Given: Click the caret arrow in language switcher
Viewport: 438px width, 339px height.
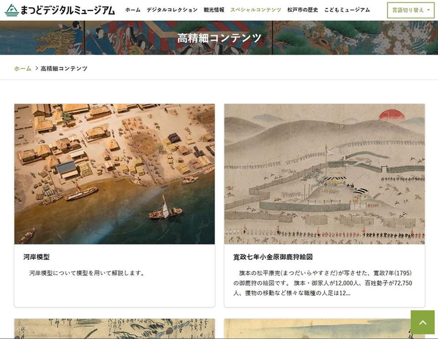Looking at the screenshot, I should (x=428, y=10).
